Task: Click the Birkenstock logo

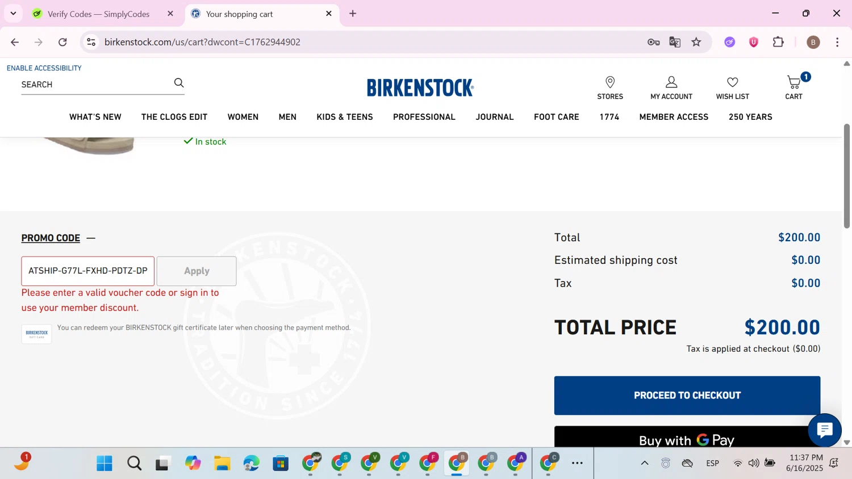Action: tap(420, 87)
